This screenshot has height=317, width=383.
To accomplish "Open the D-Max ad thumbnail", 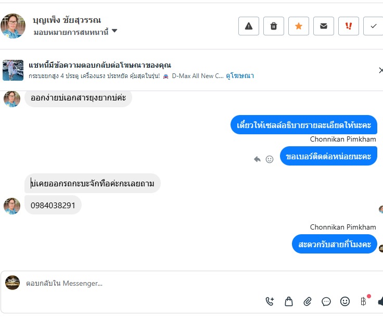I will [x=13, y=70].
